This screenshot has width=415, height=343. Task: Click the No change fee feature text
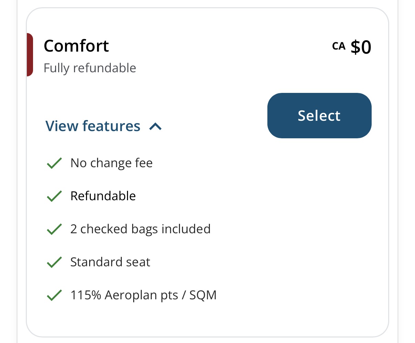[x=111, y=163]
